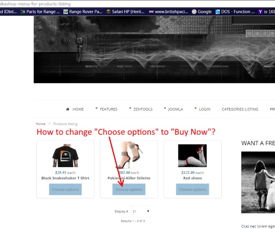Click the third square icon in header banner
This screenshot has width=275, height=229.
265,33
